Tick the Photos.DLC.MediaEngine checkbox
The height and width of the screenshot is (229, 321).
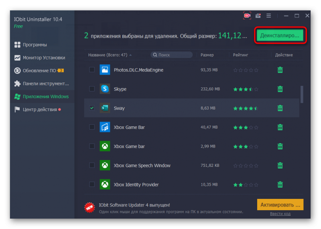(x=92, y=69)
